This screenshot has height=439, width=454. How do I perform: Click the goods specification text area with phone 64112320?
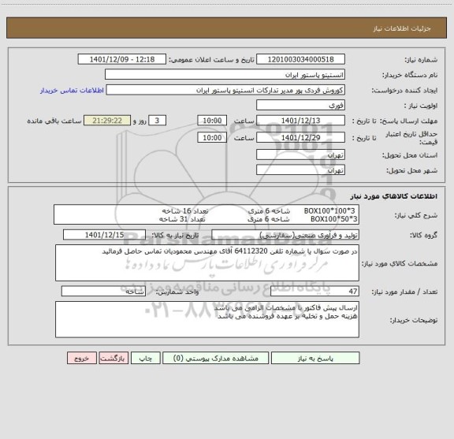tap(207, 263)
